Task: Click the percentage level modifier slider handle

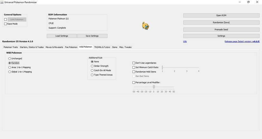Action: (154, 87)
